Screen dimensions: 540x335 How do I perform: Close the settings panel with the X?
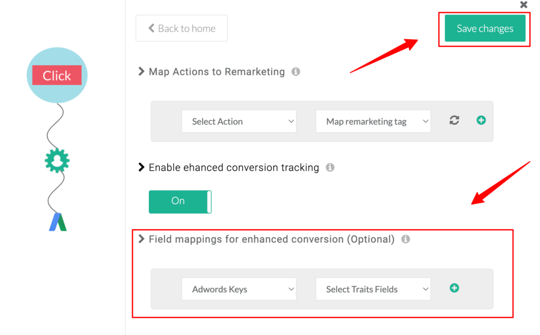523,5
